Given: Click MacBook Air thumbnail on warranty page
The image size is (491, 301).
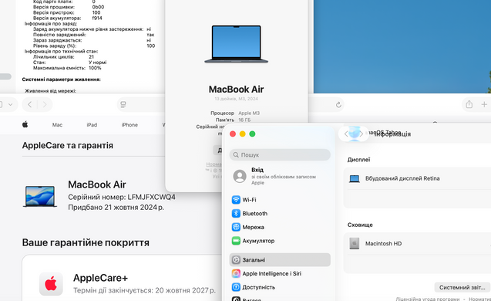Looking at the screenshot, I should [40, 196].
